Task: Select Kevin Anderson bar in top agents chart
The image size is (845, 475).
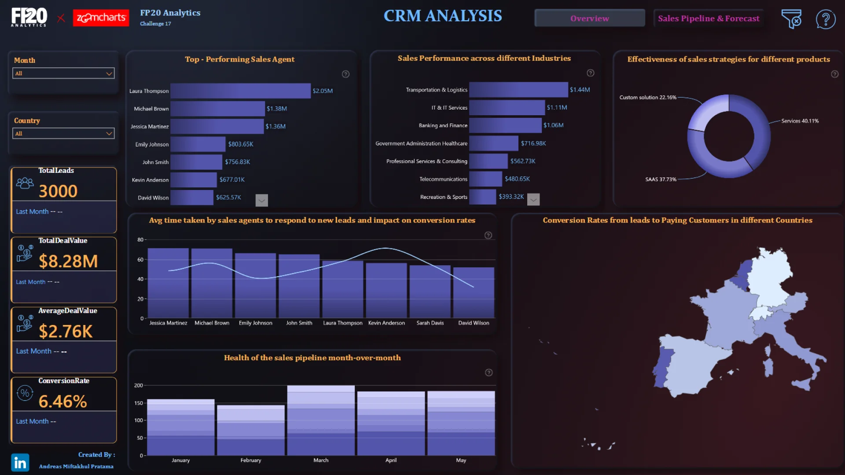Action: pyautogui.click(x=194, y=179)
